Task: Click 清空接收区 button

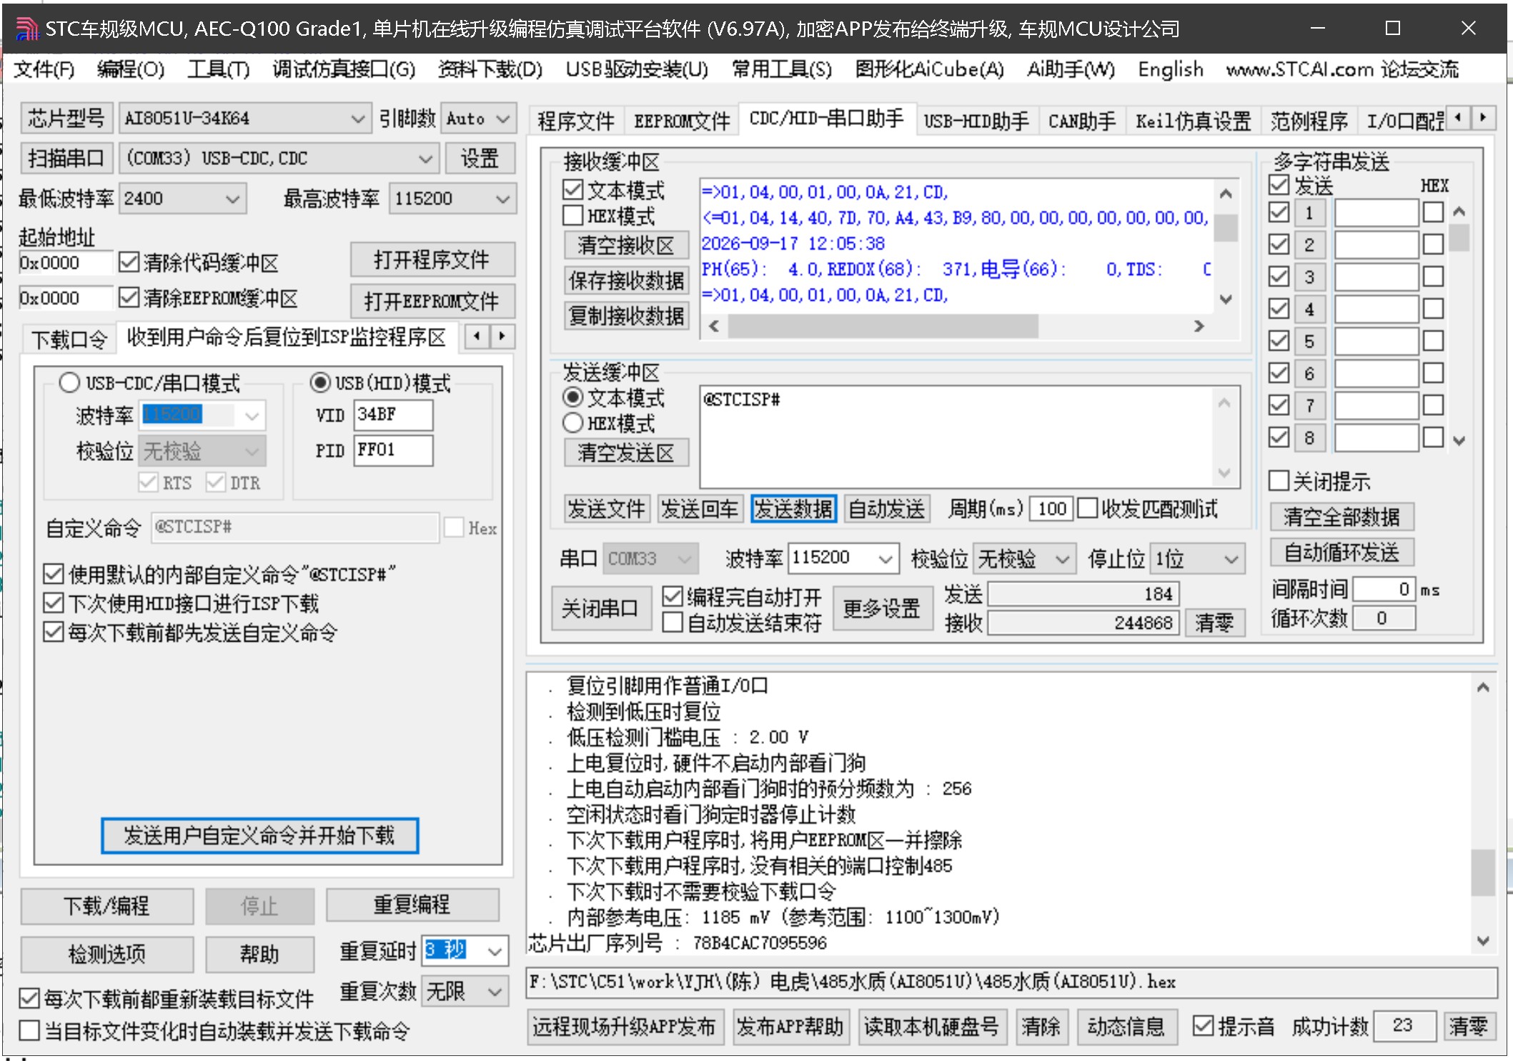Action: [626, 245]
